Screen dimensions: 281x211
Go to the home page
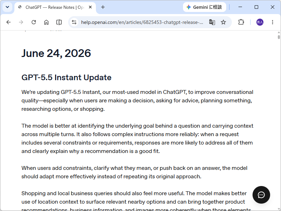[x=46, y=22]
